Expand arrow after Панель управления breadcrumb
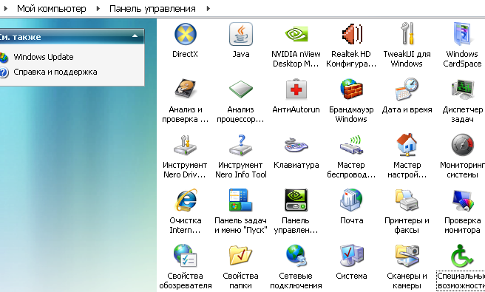The width and height of the screenshot is (485, 292). 208,9
